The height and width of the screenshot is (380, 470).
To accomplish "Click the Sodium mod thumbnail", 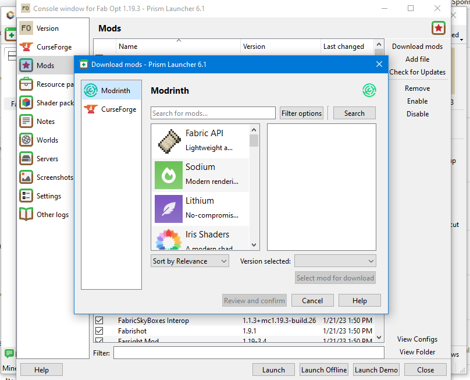I will point(169,173).
